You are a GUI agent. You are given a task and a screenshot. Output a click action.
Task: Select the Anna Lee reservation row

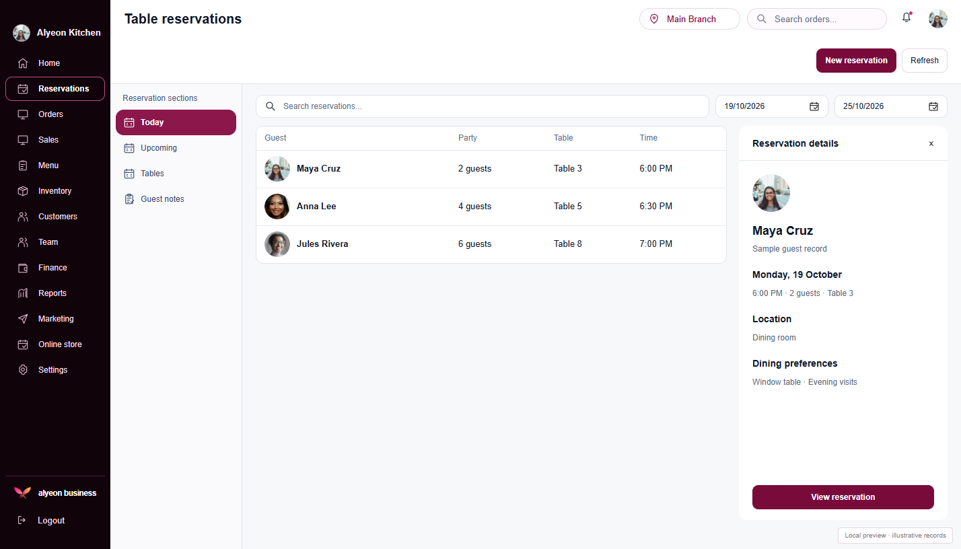tap(491, 207)
